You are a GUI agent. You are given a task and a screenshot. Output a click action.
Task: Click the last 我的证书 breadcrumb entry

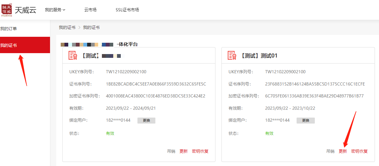click(x=91, y=27)
